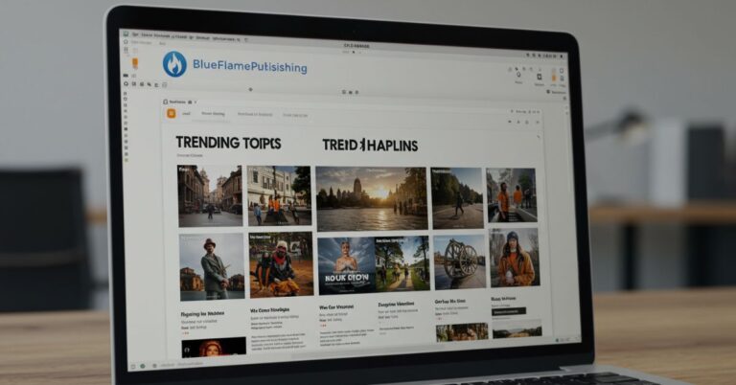Click the orange square icon beside the tabs
This screenshot has height=385, width=736.
click(x=172, y=113)
